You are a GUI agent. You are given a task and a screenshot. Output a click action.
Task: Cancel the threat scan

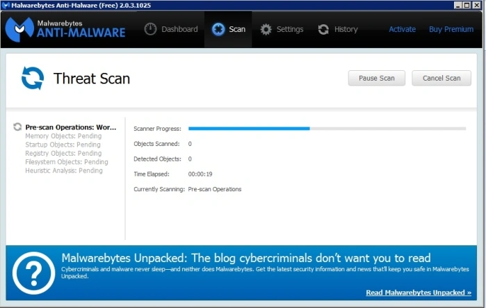pyautogui.click(x=442, y=78)
